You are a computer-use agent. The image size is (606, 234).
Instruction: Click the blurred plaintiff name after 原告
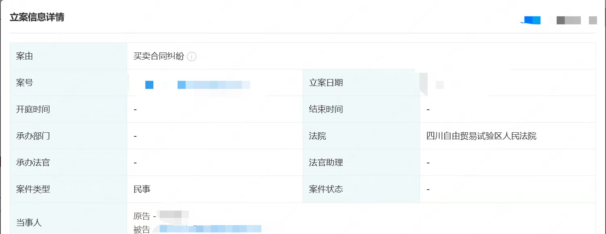(174, 215)
